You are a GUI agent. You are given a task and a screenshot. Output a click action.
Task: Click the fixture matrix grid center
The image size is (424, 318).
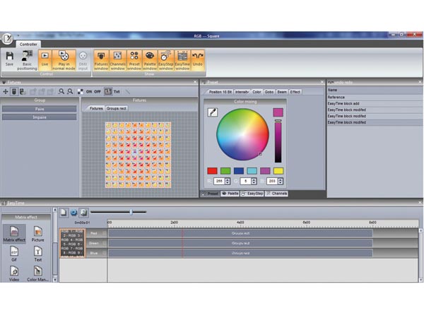pyautogui.click(x=138, y=155)
